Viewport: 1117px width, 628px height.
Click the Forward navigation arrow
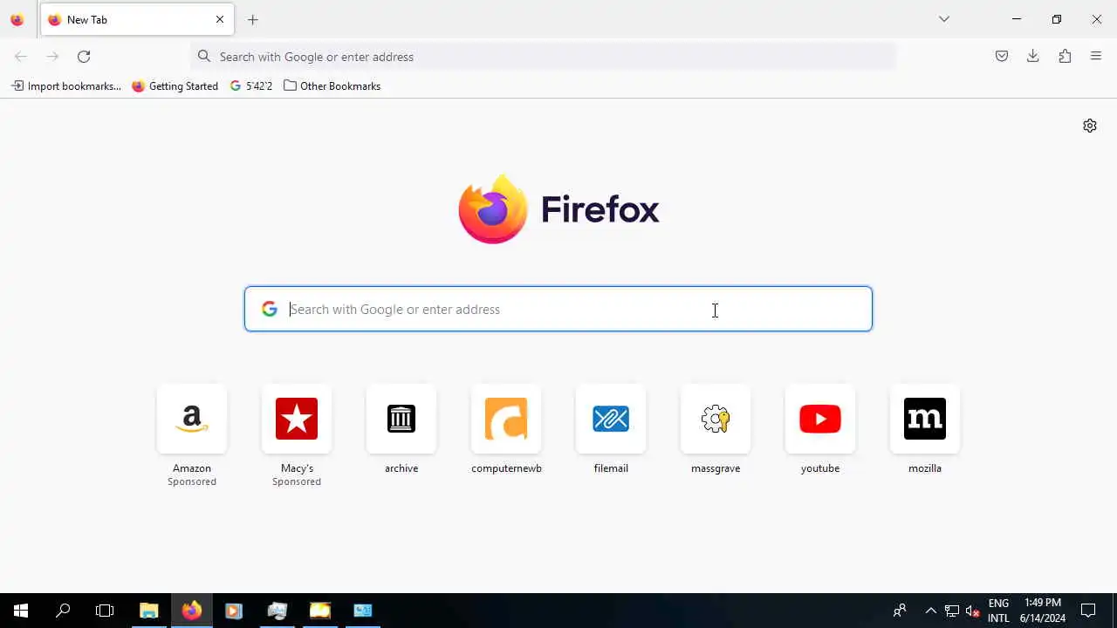pos(52,57)
